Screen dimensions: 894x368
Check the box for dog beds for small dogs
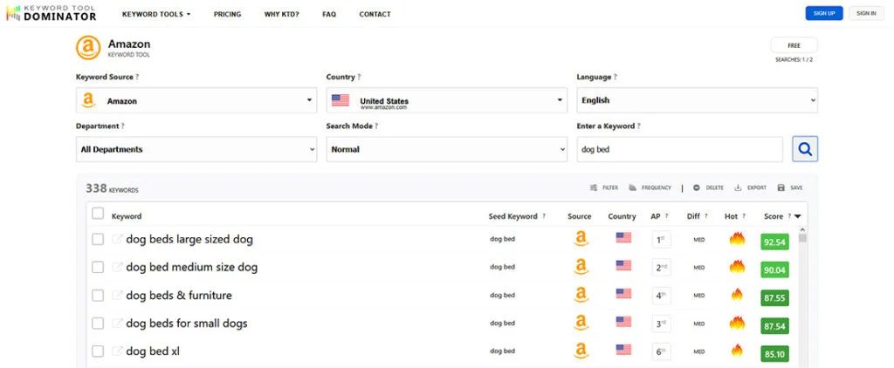pyautogui.click(x=98, y=324)
